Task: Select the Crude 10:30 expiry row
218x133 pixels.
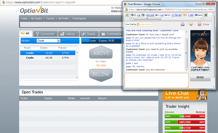Action: point(48,58)
